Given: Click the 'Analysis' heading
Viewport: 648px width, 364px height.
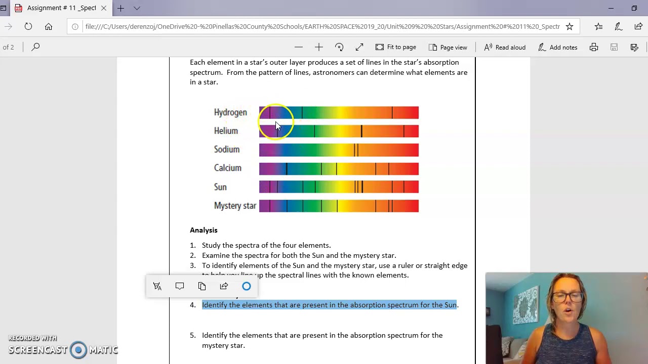Looking at the screenshot, I should pyautogui.click(x=204, y=230).
